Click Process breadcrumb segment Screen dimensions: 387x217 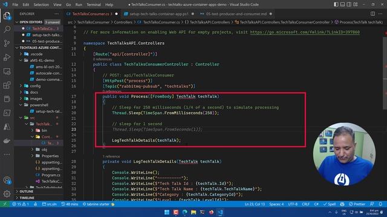point(359,22)
